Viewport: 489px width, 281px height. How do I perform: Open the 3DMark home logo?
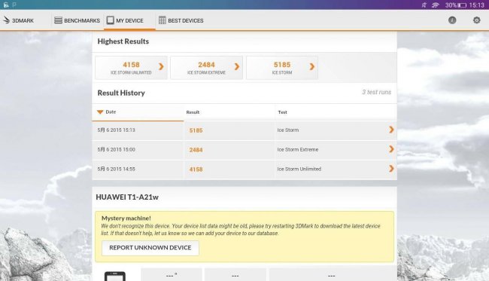click(18, 20)
